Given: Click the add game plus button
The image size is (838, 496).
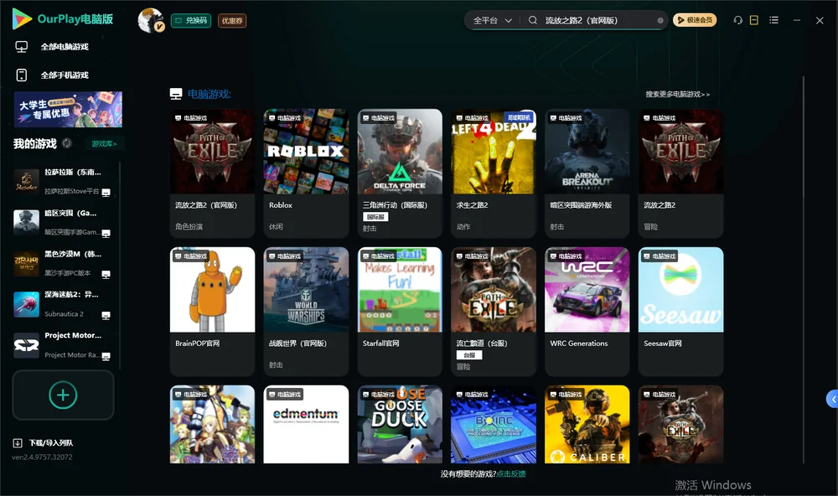Looking at the screenshot, I should tap(63, 395).
